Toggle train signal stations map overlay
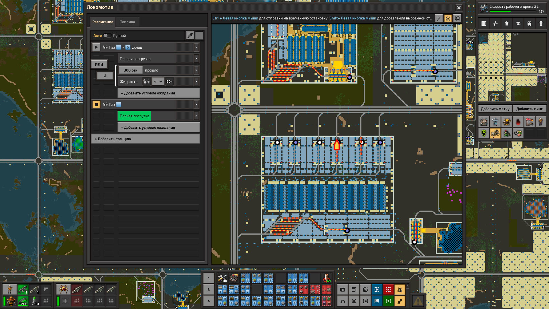549x309 pixels. (507, 133)
